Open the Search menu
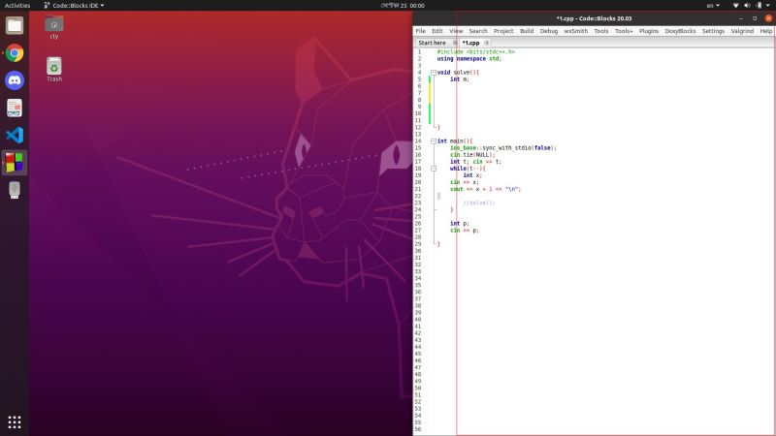776x436 pixels. point(478,31)
